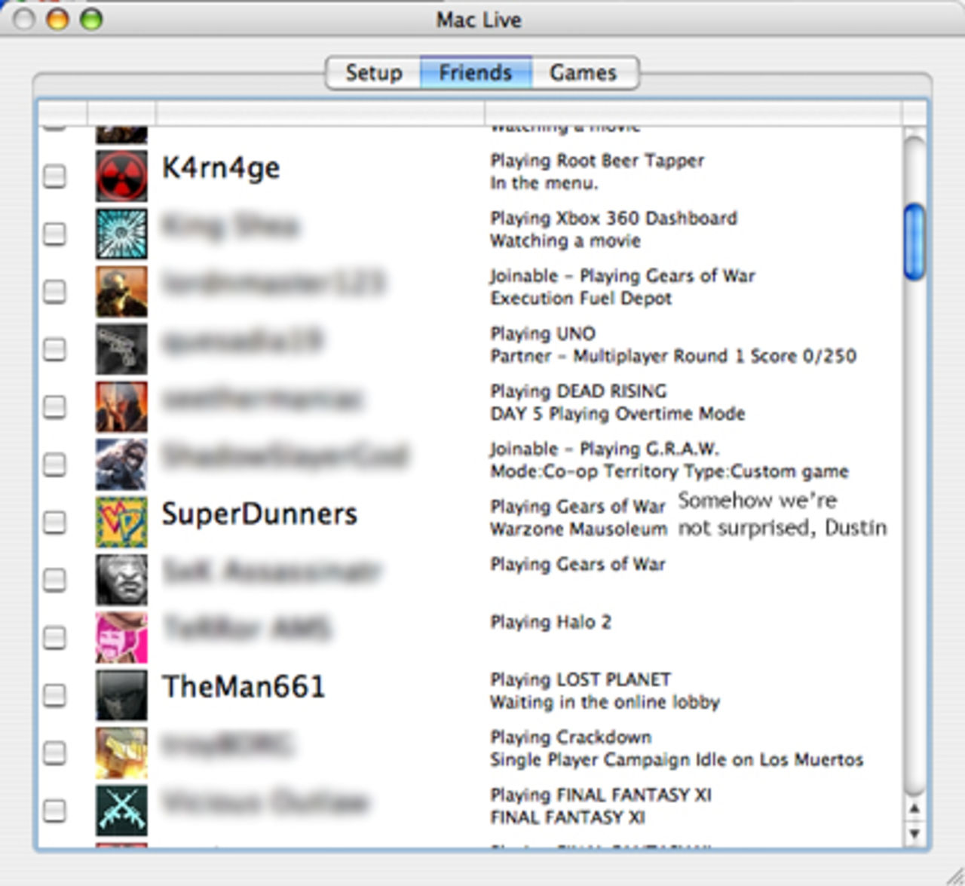Tick the checkbox for K4rn4ge

54,176
